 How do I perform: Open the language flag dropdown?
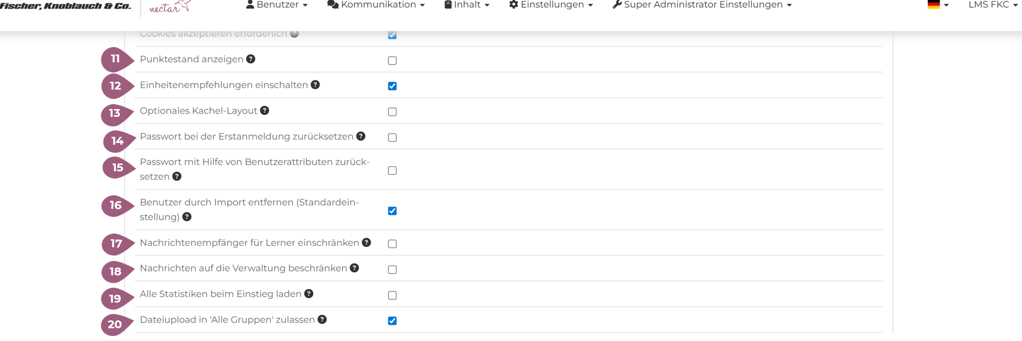point(938,5)
